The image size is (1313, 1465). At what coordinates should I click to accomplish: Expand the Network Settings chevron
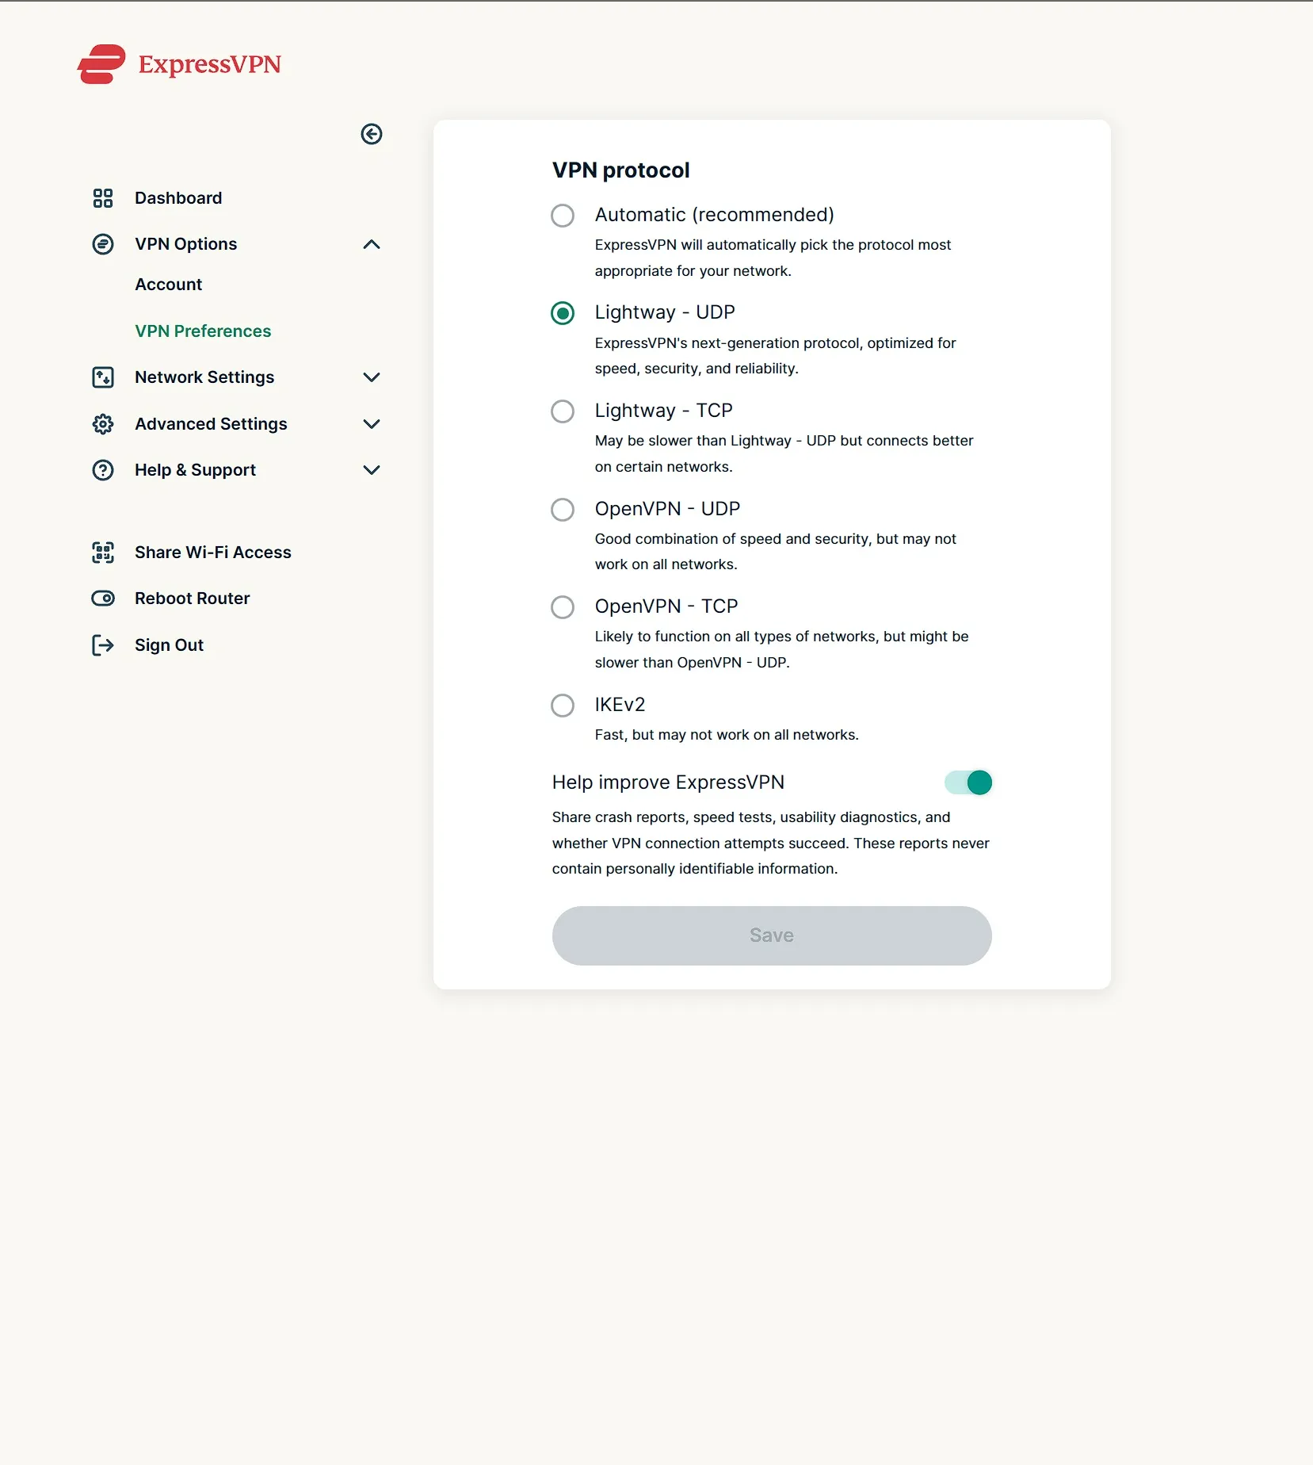(372, 377)
